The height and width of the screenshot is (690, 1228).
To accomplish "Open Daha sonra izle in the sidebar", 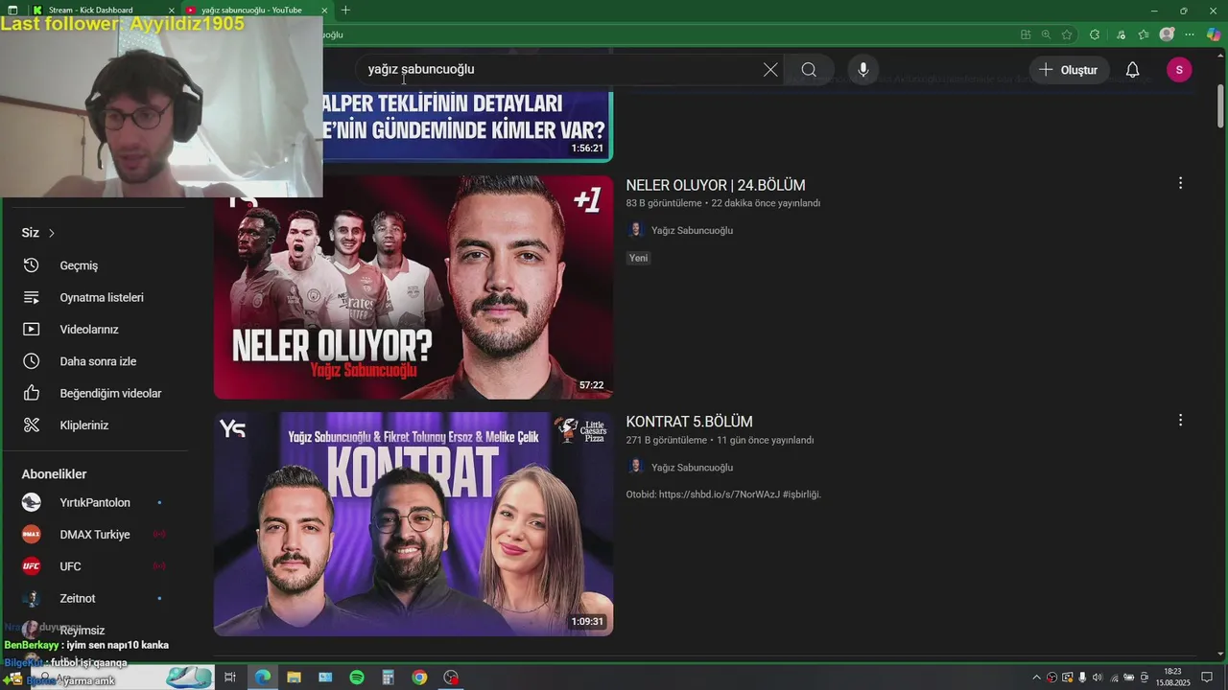I will (96, 361).
